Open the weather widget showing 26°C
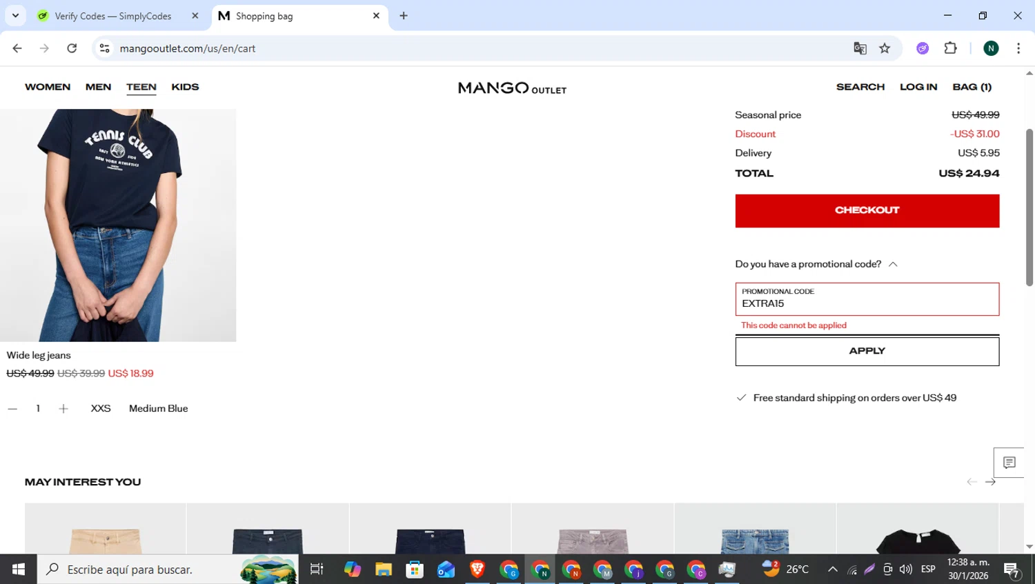This screenshot has height=584, width=1035. point(785,569)
